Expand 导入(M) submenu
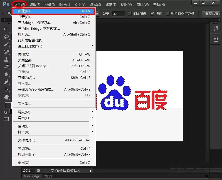This screenshot has width=222, height=180. point(54,112)
